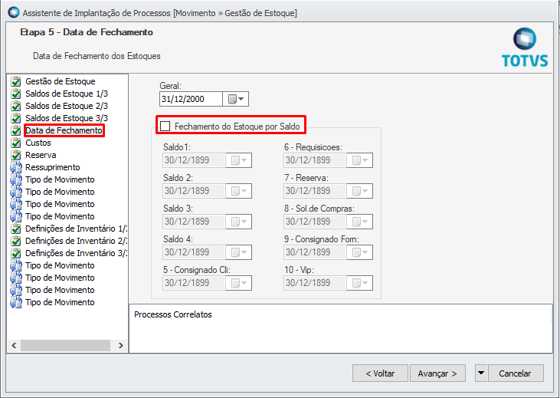This screenshot has height=398, width=560.
Task: Click the check icon beside Reserva
Action: pyautogui.click(x=16, y=155)
